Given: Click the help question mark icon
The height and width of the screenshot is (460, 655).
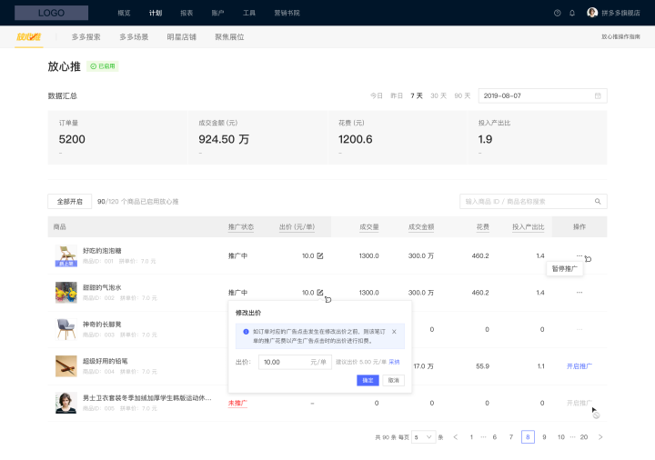Looking at the screenshot, I should tap(557, 13).
